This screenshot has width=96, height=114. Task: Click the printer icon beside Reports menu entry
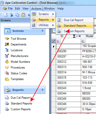click(x=34, y=20)
